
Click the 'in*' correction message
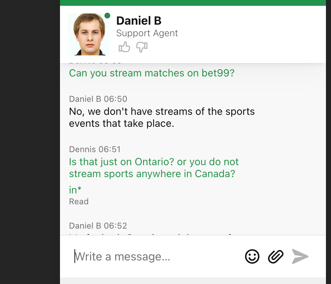[x=75, y=190]
